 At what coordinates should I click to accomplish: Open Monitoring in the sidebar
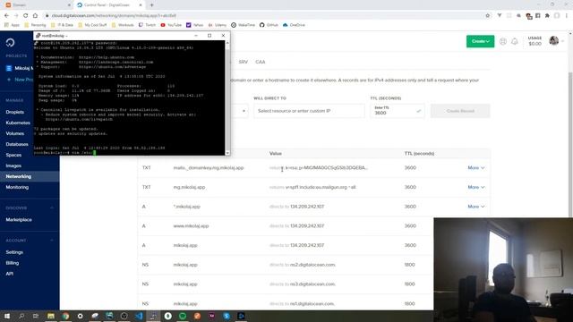coord(17,187)
